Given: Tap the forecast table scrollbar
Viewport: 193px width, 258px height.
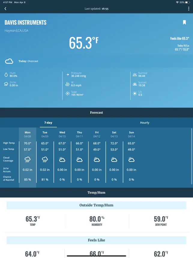Looking at the screenshot, I should click(x=191, y=156).
